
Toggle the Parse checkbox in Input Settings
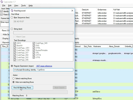click(x=2, y=15)
